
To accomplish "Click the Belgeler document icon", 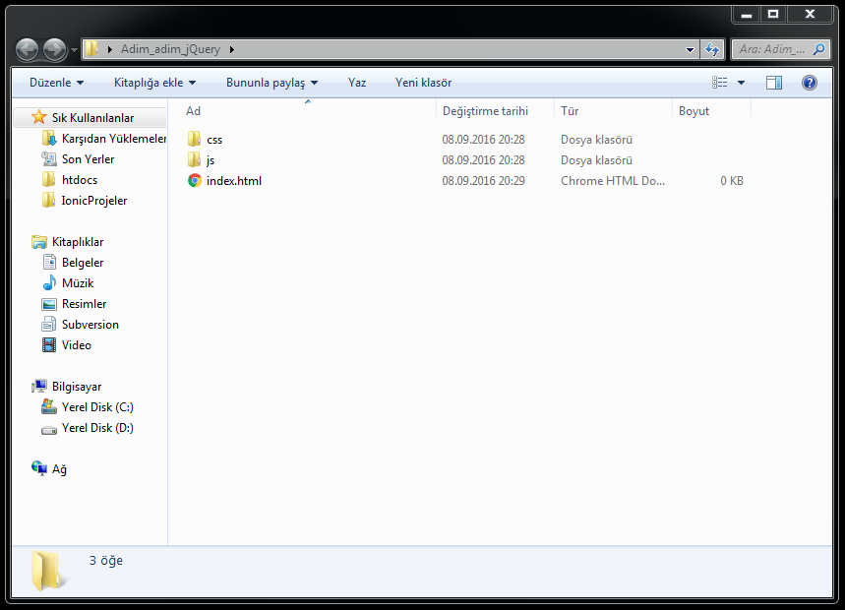I will click(x=49, y=263).
